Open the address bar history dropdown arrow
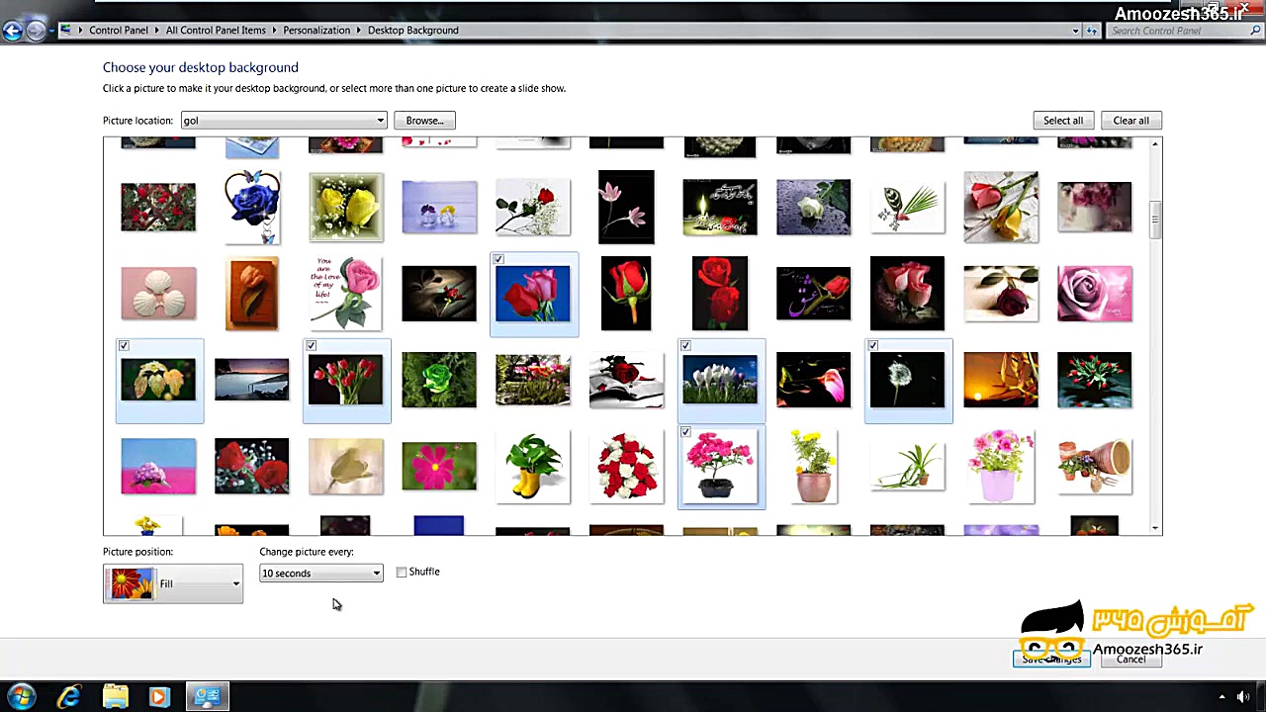The image size is (1266, 712). pos(1075,31)
